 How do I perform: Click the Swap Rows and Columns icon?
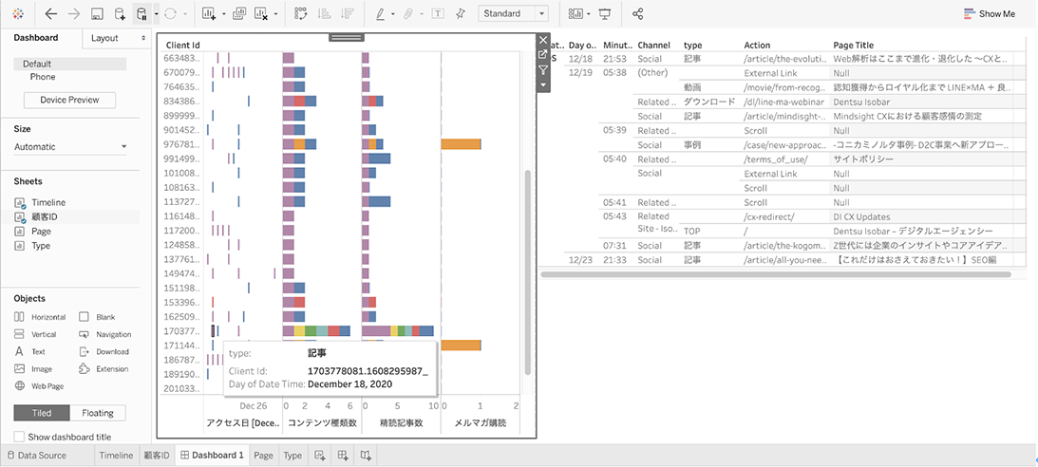tap(301, 14)
